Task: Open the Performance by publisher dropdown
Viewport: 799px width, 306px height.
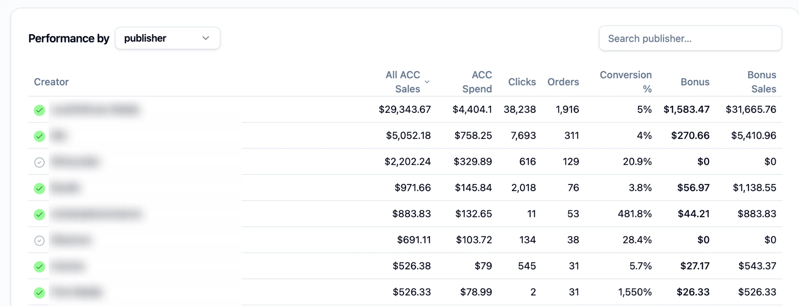Action: pos(167,38)
